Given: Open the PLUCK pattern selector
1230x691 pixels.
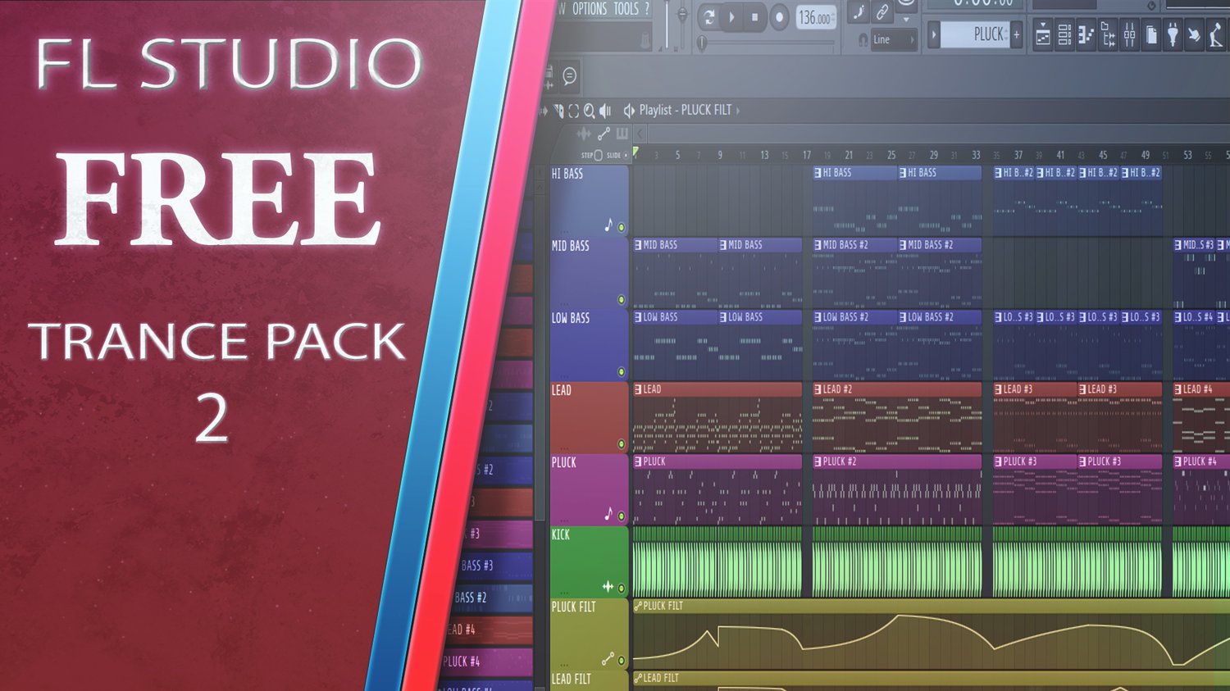Looking at the screenshot, I should (x=976, y=34).
